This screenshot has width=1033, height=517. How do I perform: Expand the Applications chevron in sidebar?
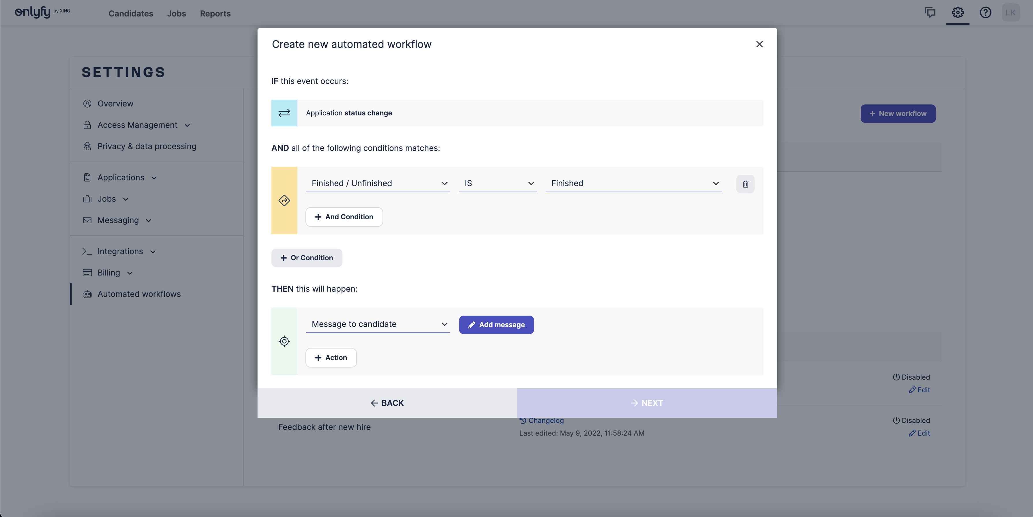(x=154, y=178)
